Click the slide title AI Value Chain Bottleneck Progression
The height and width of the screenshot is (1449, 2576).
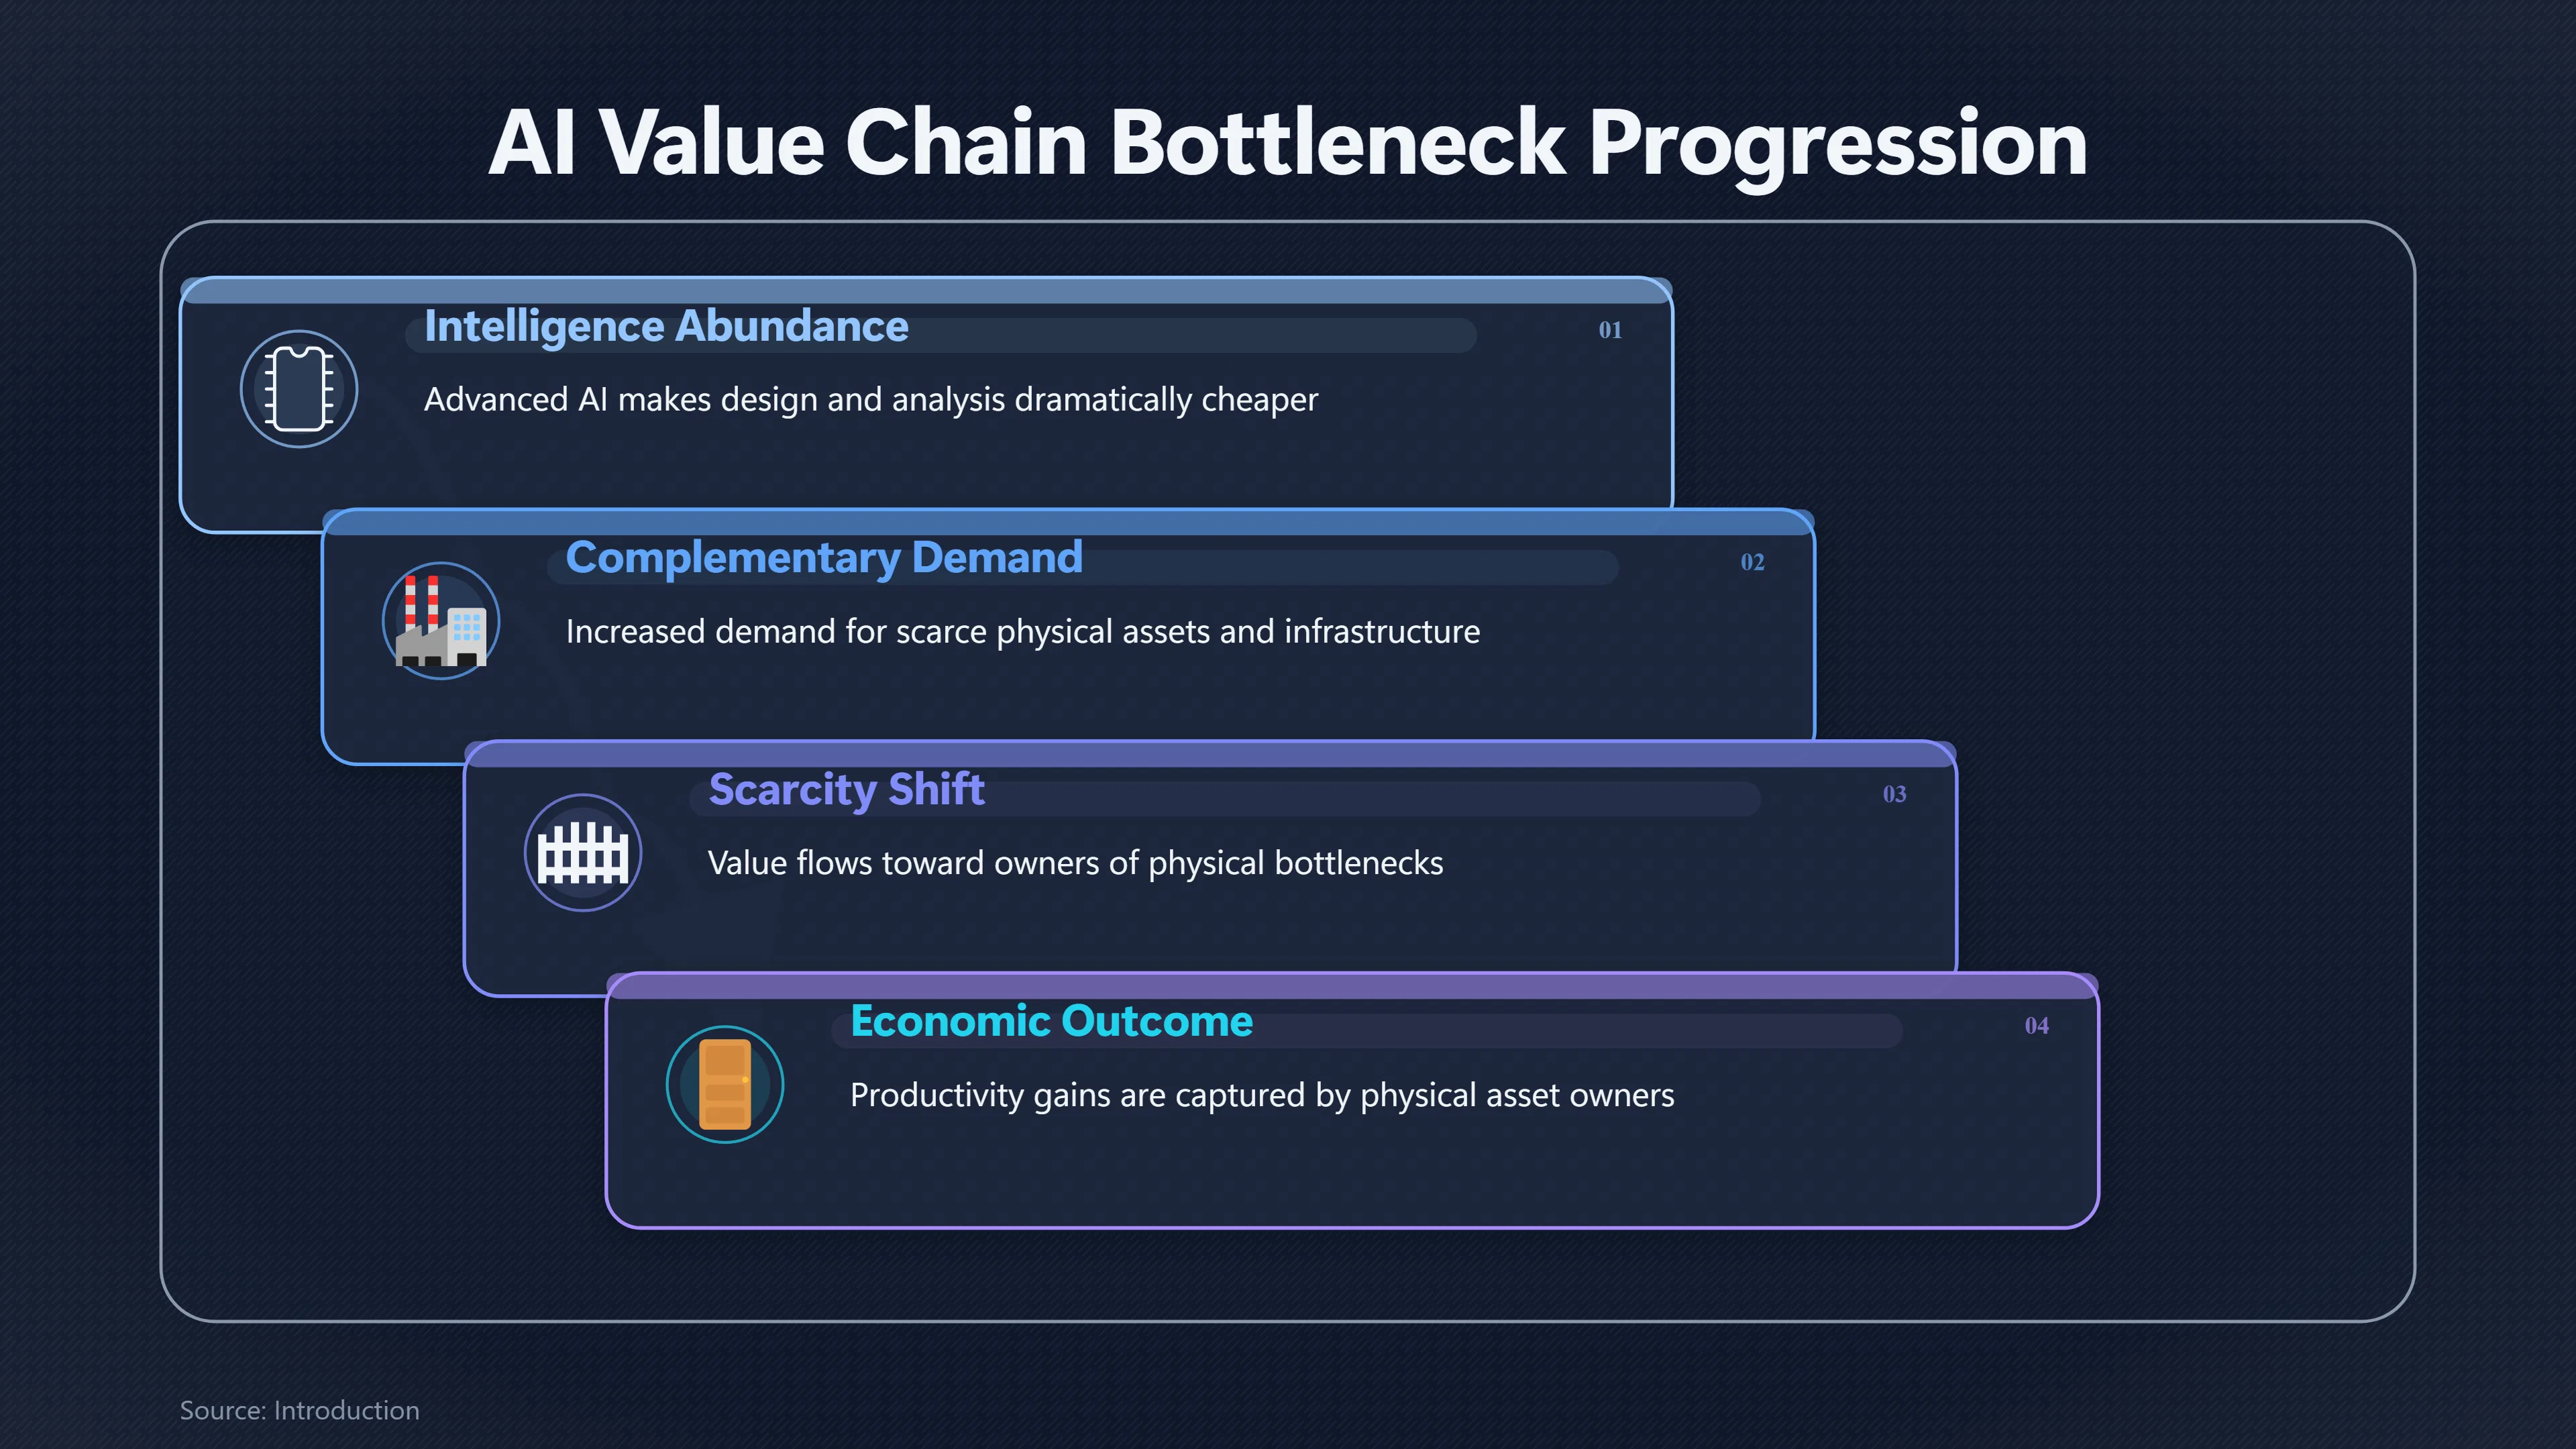point(1288,144)
